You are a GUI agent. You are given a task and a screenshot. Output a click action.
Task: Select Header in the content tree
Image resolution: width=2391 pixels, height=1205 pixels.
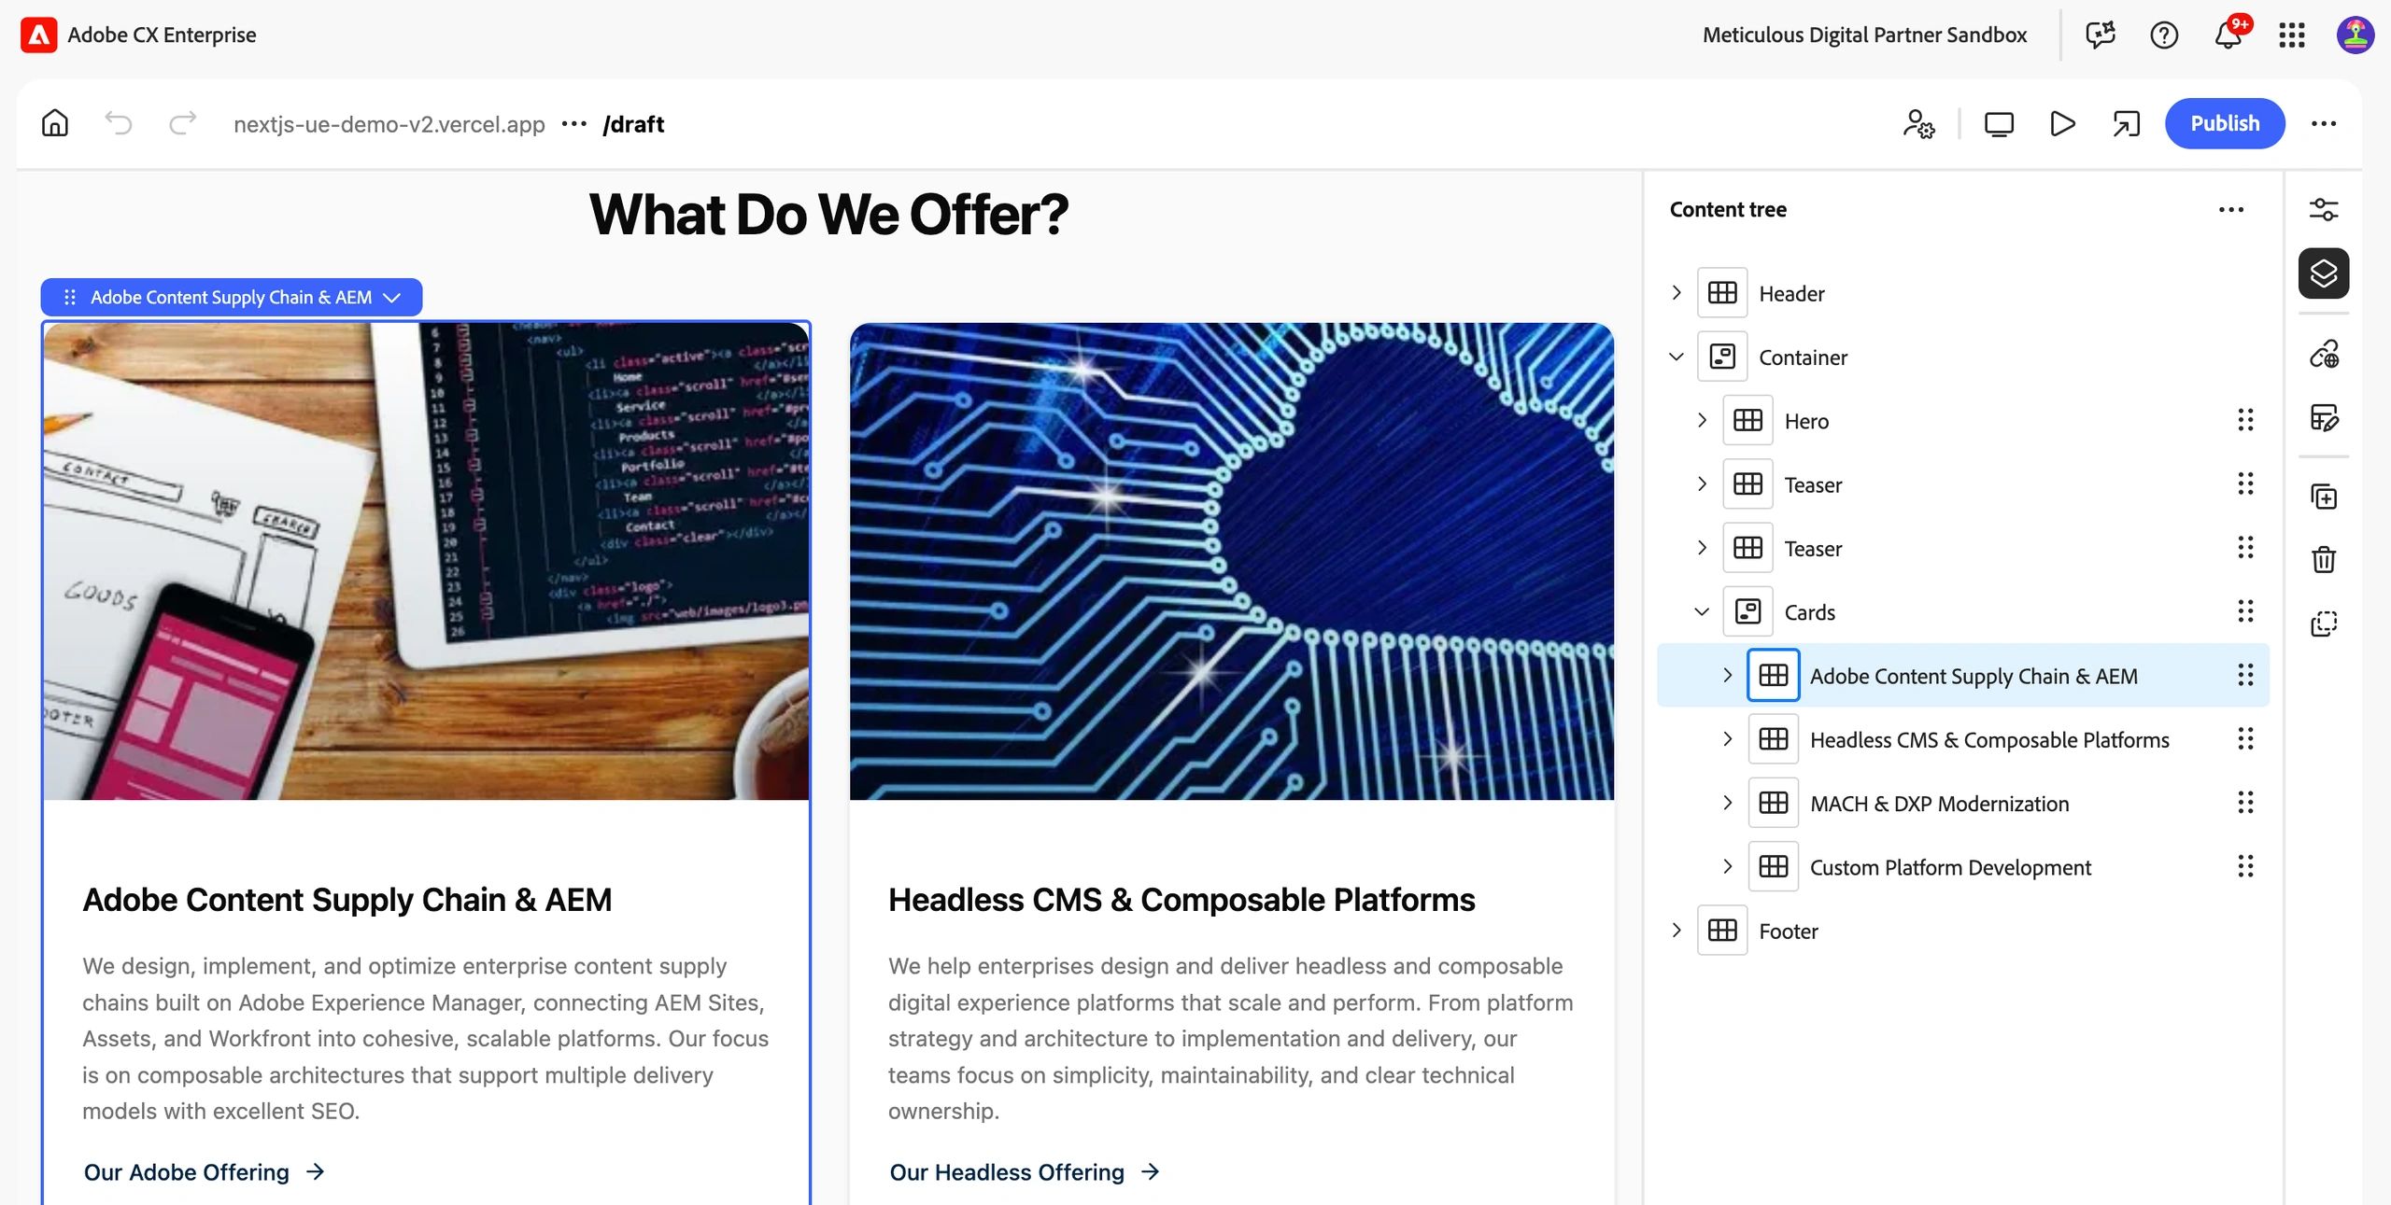pyautogui.click(x=1963, y=293)
